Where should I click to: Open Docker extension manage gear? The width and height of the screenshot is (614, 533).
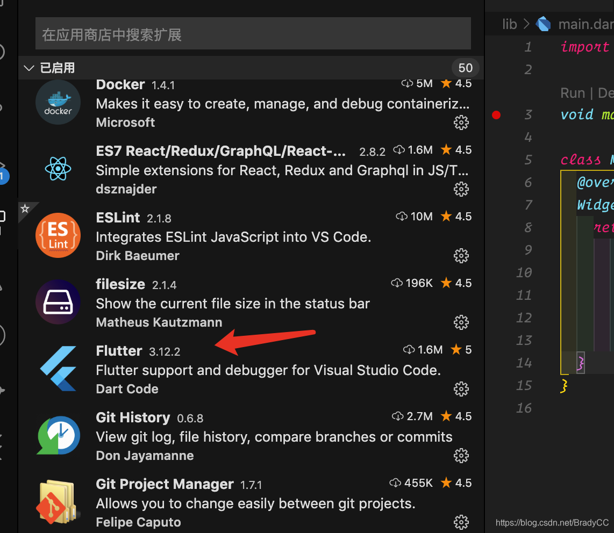(x=461, y=123)
